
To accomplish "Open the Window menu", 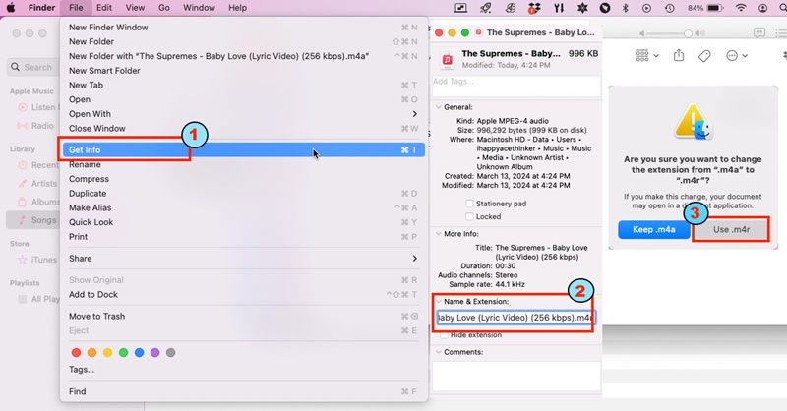I will click(x=199, y=8).
